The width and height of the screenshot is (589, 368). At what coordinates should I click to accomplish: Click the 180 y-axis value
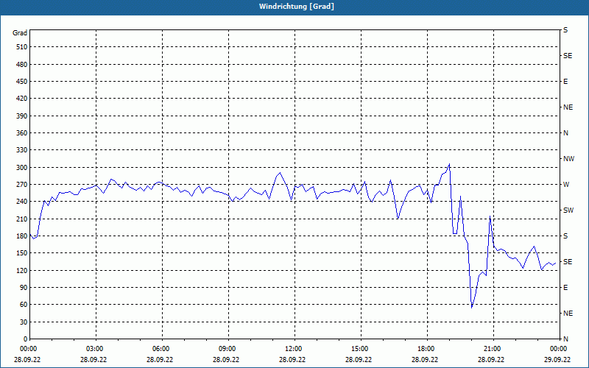21,236
